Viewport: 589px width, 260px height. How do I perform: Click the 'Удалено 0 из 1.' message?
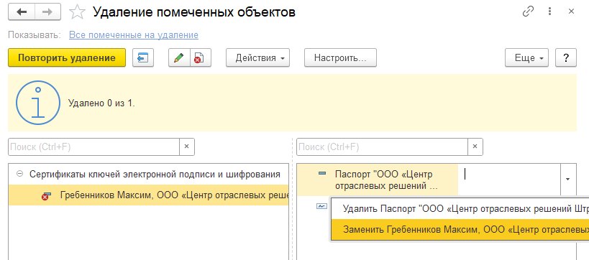click(x=101, y=103)
